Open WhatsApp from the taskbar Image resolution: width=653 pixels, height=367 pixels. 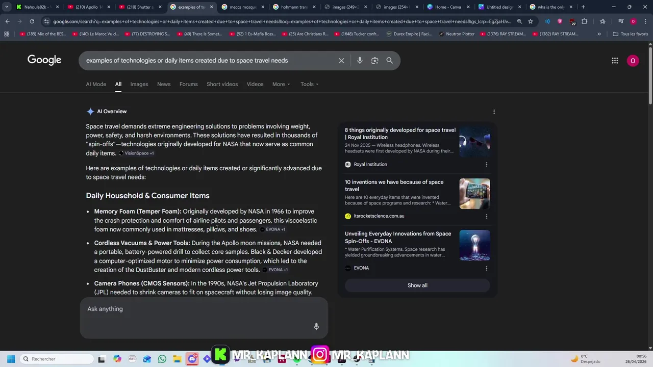(162, 359)
